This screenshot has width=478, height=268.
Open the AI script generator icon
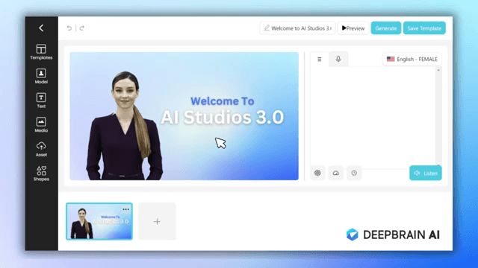click(317, 173)
